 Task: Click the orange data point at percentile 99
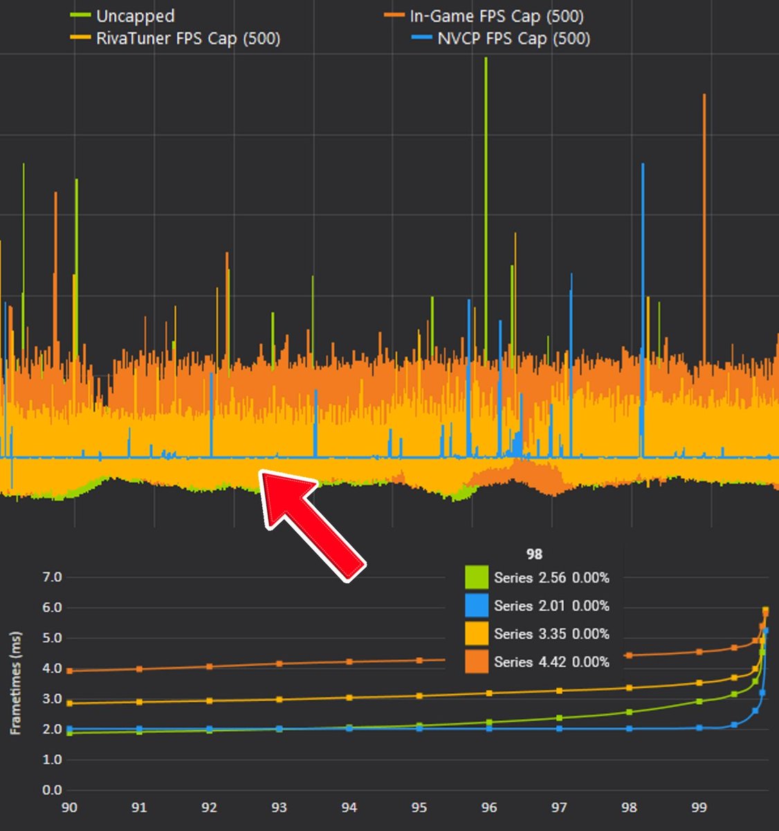699,652
